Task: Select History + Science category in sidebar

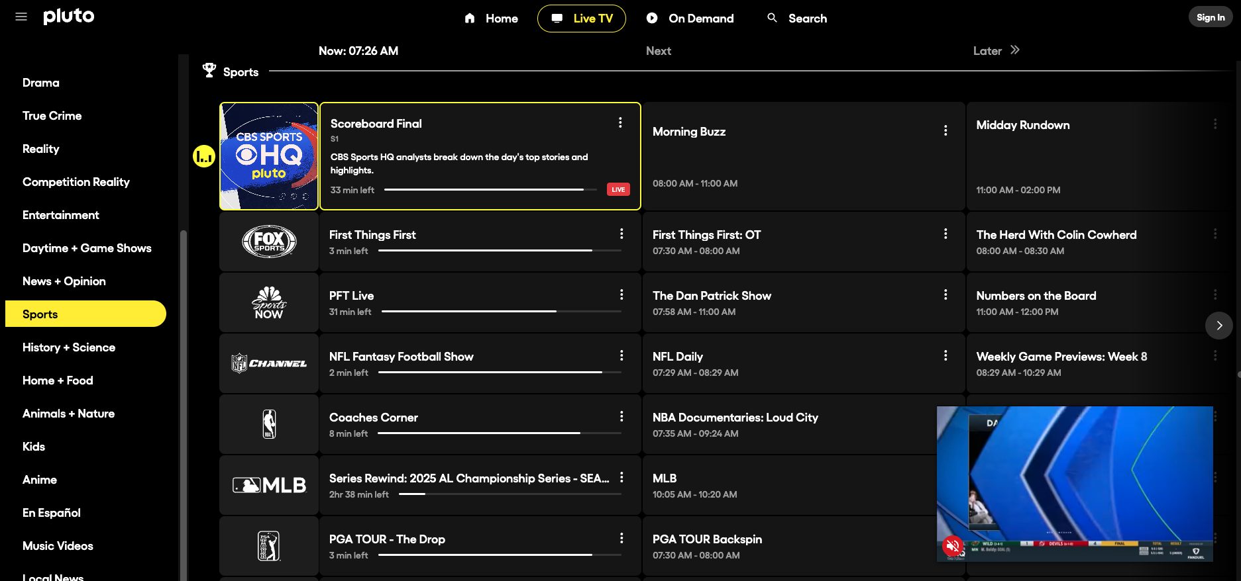Action: (x=69, y=347)
